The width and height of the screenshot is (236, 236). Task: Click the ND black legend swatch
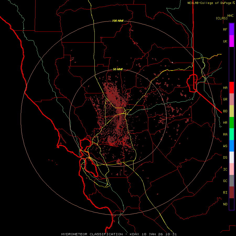[x=232, y=204]
